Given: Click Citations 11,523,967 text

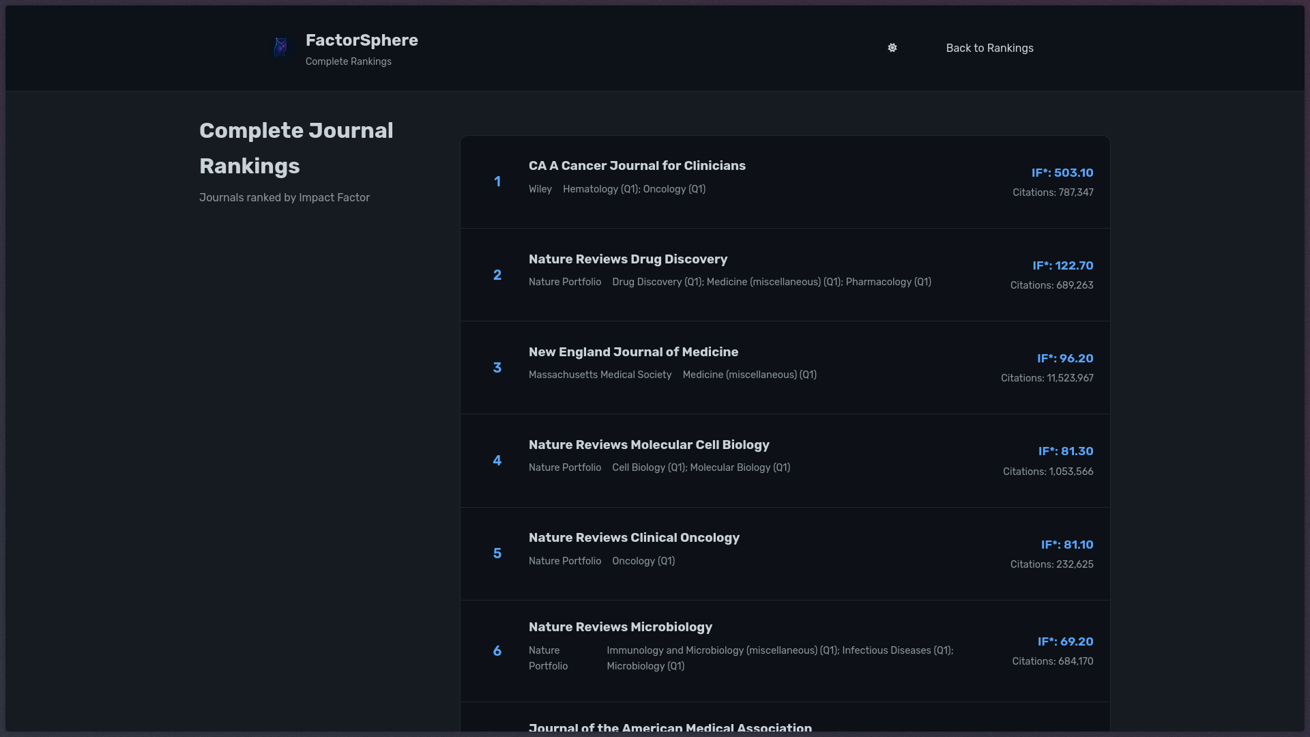Looking at the screenshot, I should coord(1047,378).
